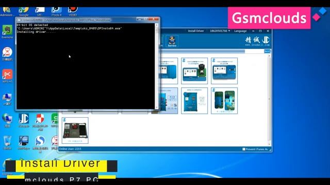Launch iTools 4 desktop shortcut

tap(56, 11)
